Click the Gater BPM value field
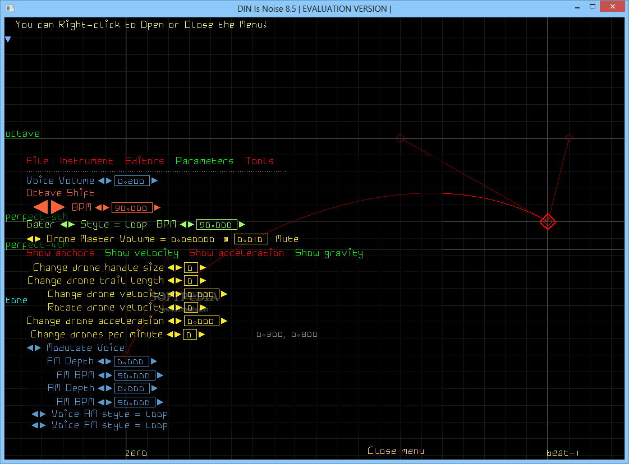 [217, 224]
